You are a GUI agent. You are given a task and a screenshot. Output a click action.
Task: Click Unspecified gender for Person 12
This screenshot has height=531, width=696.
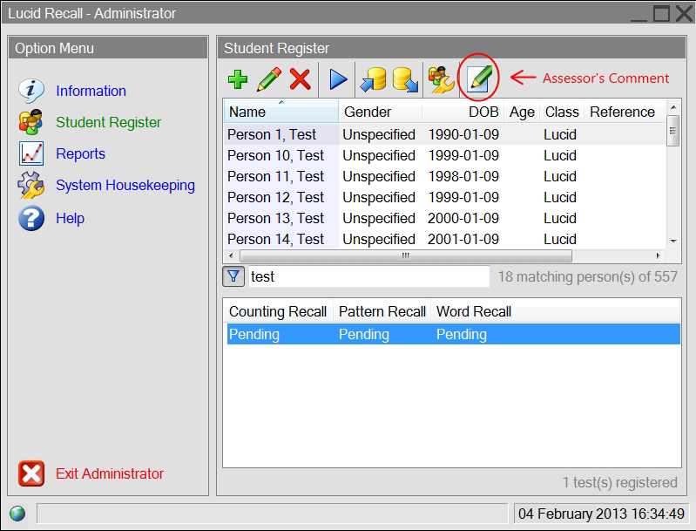[x=379, y=197]
